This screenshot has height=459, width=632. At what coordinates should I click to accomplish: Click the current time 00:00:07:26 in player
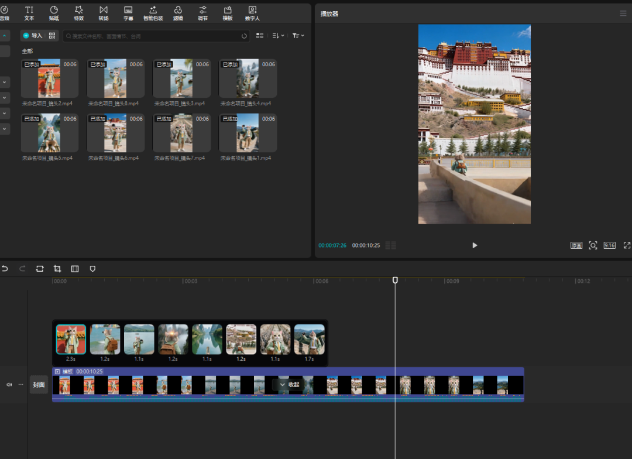tap(332, 245)
